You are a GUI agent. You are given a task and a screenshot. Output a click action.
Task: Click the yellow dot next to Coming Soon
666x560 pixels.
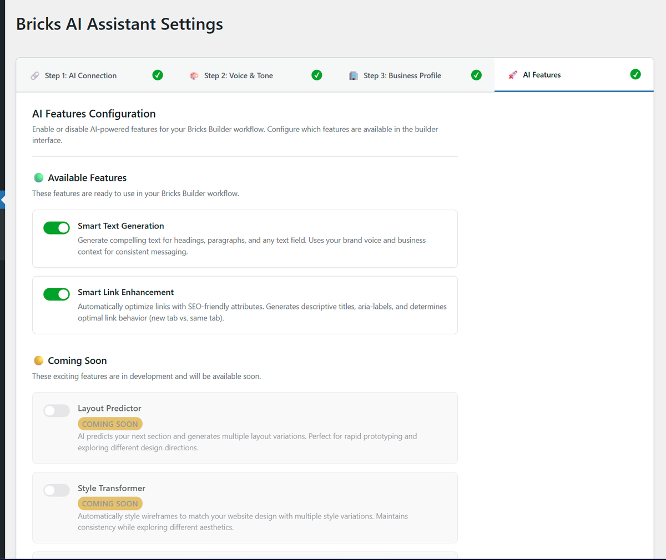pos(39,360)
